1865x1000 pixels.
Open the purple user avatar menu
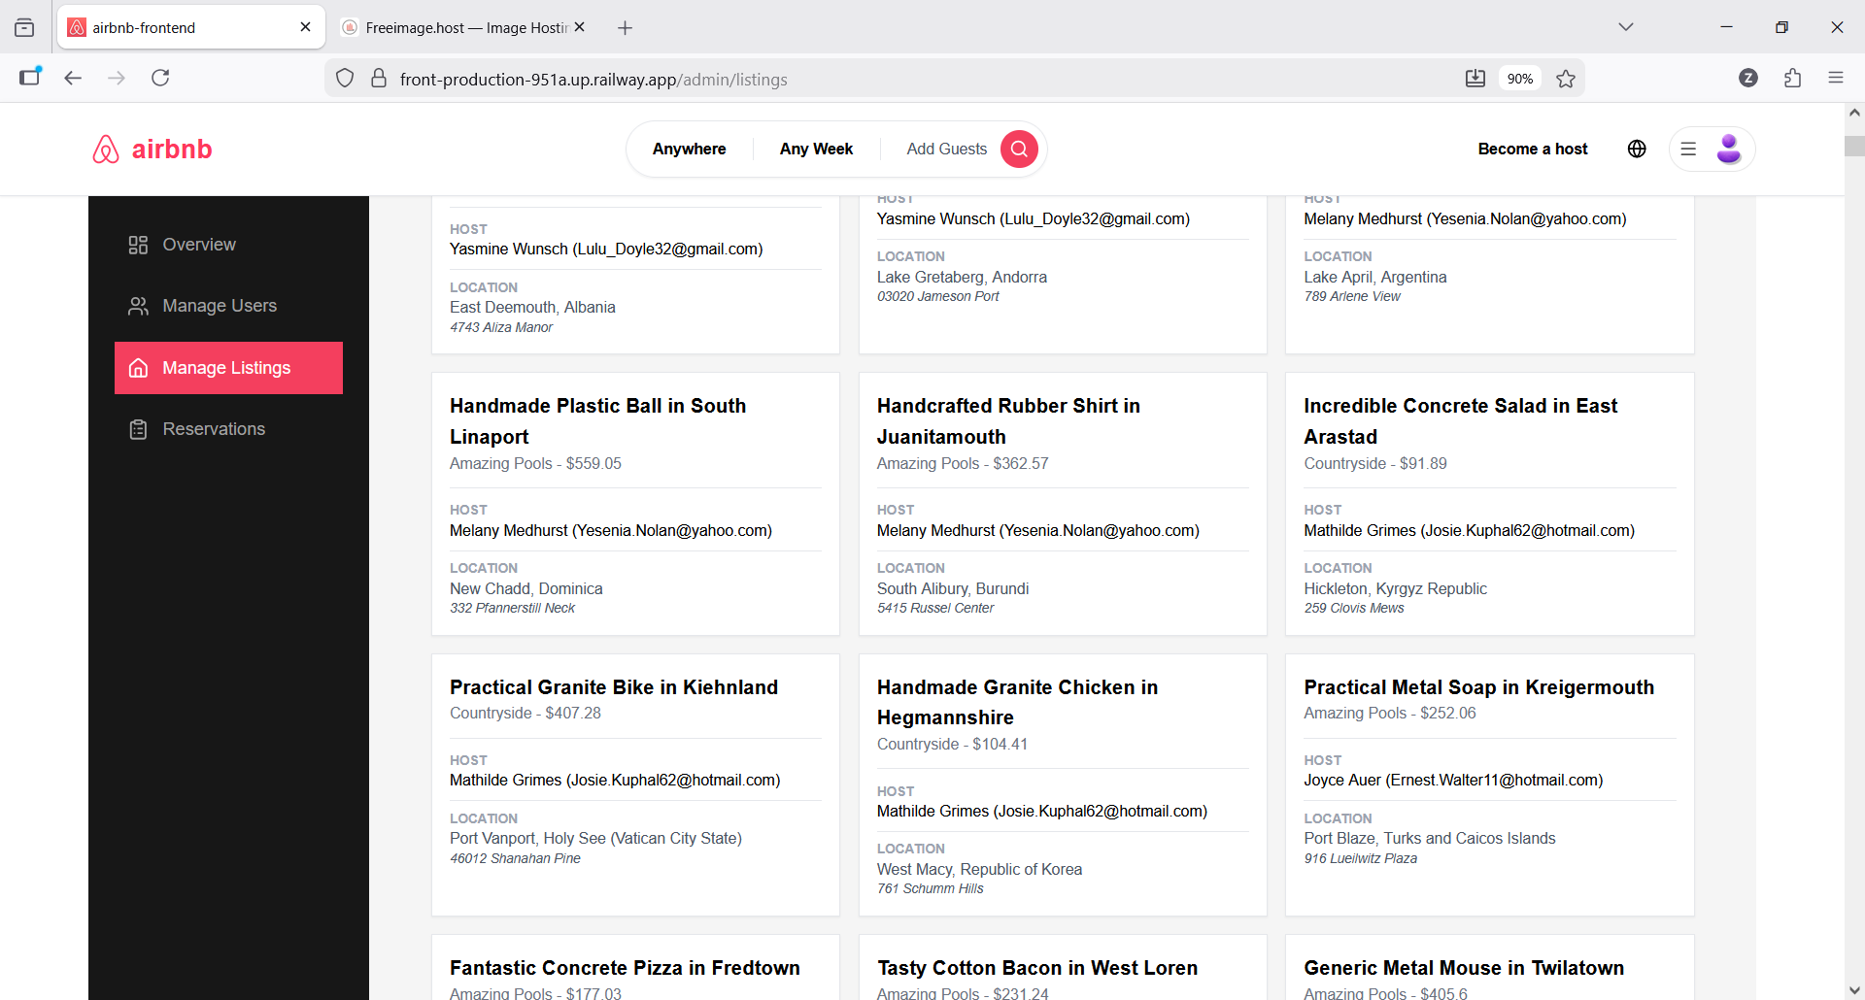(x=1728, y=149)
